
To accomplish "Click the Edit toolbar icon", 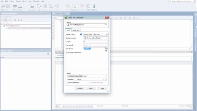I will click(x=39, y=6).
